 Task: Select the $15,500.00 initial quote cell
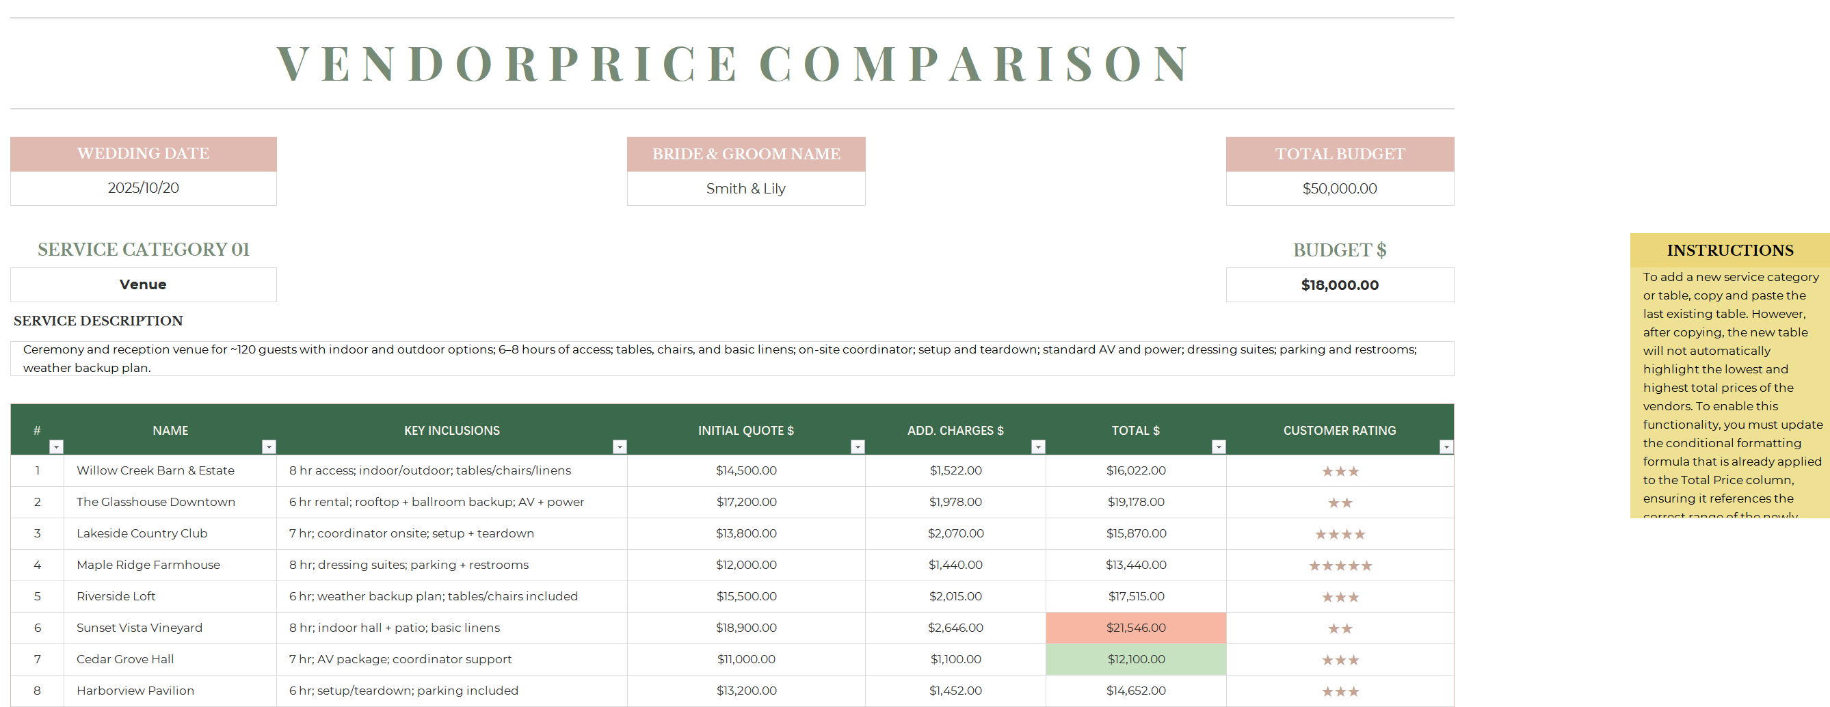[746, 596]
